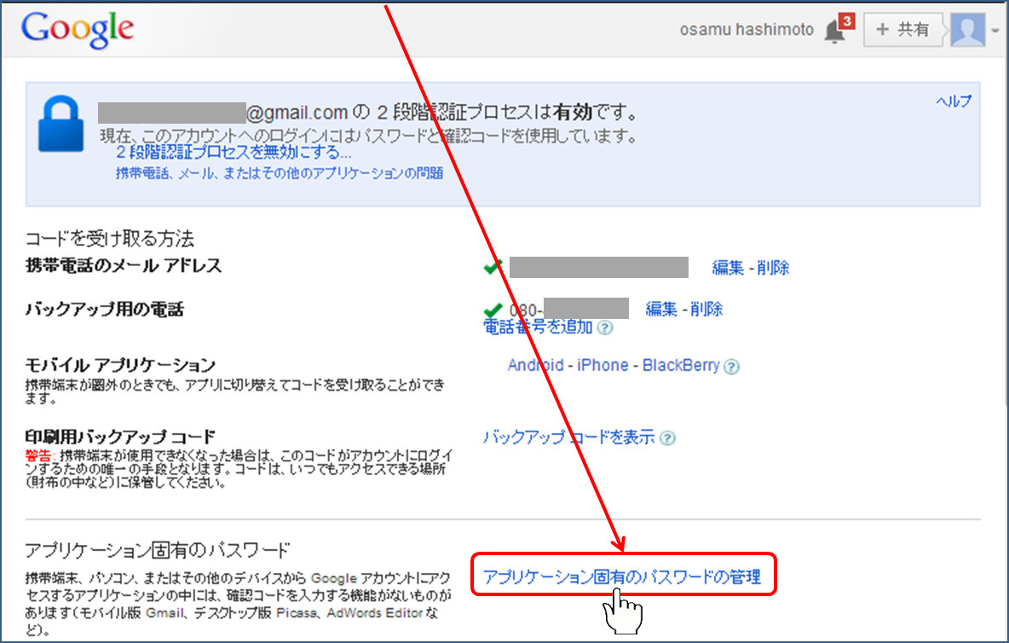Click help icon next to 電話番号を追加

605,327
